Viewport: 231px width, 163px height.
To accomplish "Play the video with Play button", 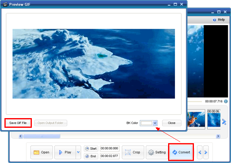I will 65,152.
